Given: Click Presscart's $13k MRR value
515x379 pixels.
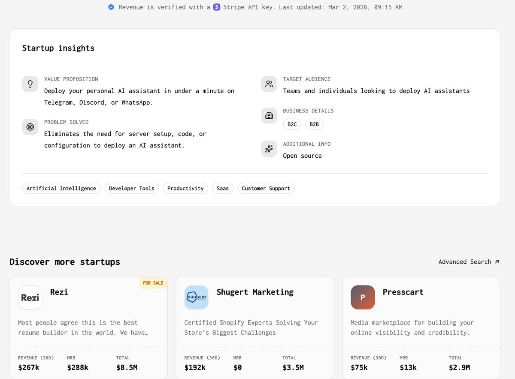Looking at the screenshot, I should pyautogui.click(x=408, y=367).
